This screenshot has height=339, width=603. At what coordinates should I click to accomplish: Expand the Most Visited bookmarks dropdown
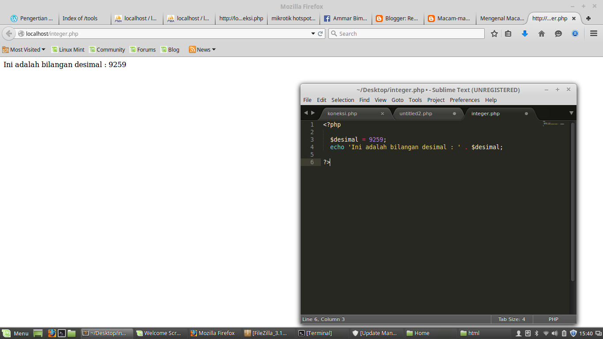[24, 49]
